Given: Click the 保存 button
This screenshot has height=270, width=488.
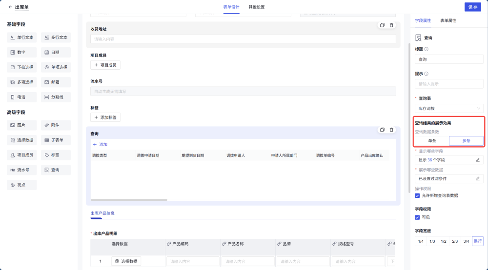Looking at the screenshot, I should coord(472,7).
